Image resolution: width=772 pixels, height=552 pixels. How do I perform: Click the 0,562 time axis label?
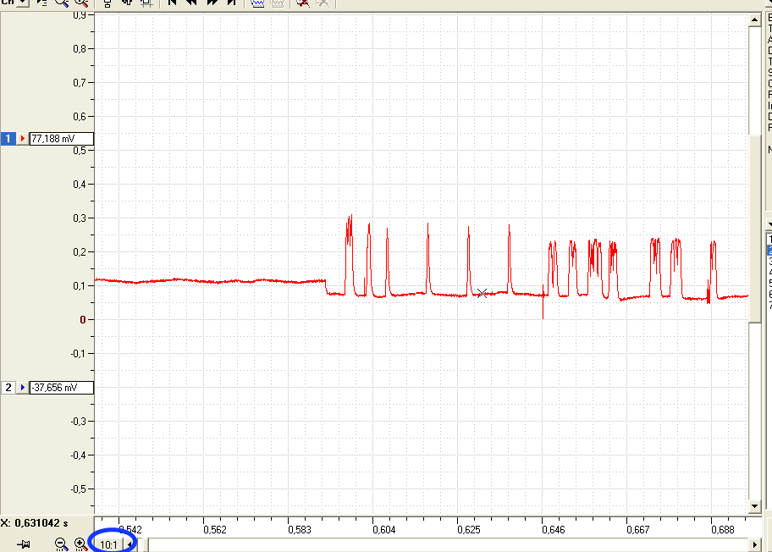click(x=215, y=530)
